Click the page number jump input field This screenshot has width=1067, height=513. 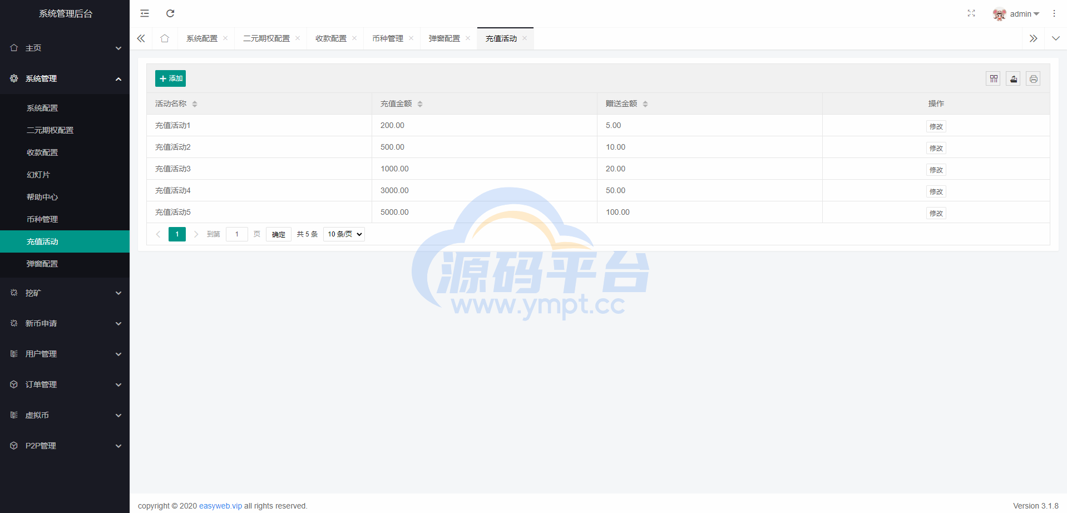[x=237, y=234]
